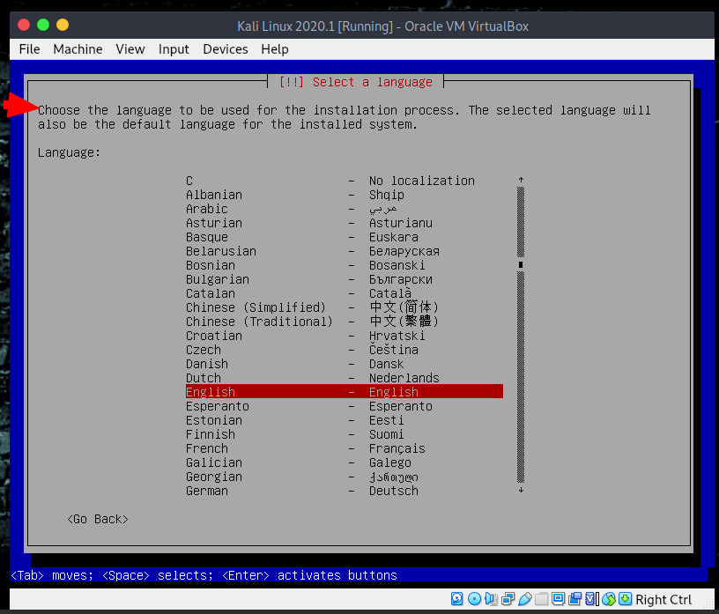This screenshot has height=614, width=719.
Task: Select Belarusian from the language list
Action: [x=345, y=251]
